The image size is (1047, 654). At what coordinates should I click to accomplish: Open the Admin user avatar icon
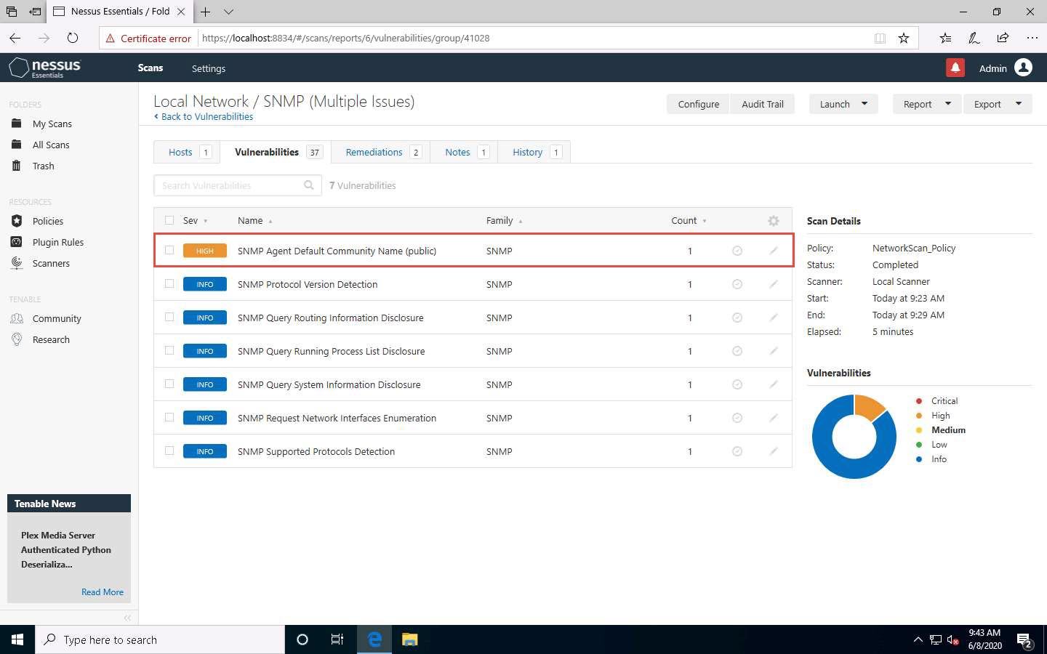pos(1023,68)
